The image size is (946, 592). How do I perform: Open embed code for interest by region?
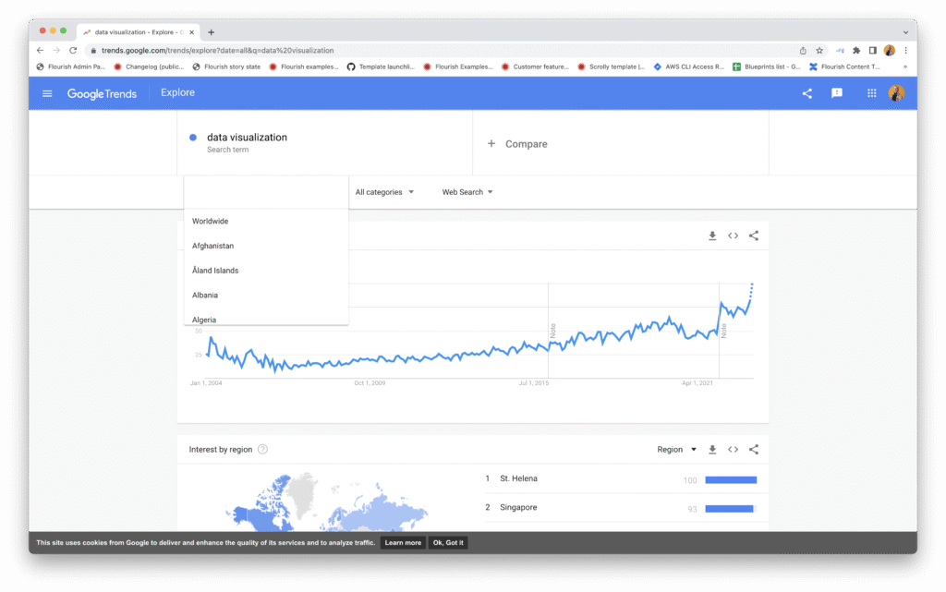pyautogui.click(x=733, y=449)
